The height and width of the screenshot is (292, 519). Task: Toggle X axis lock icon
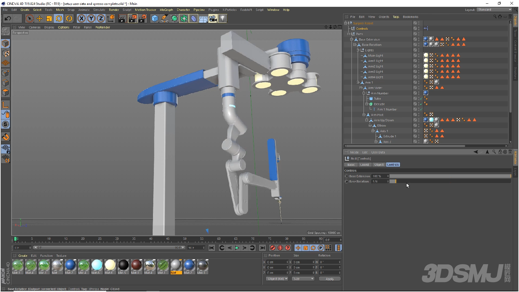coord(81,19)
